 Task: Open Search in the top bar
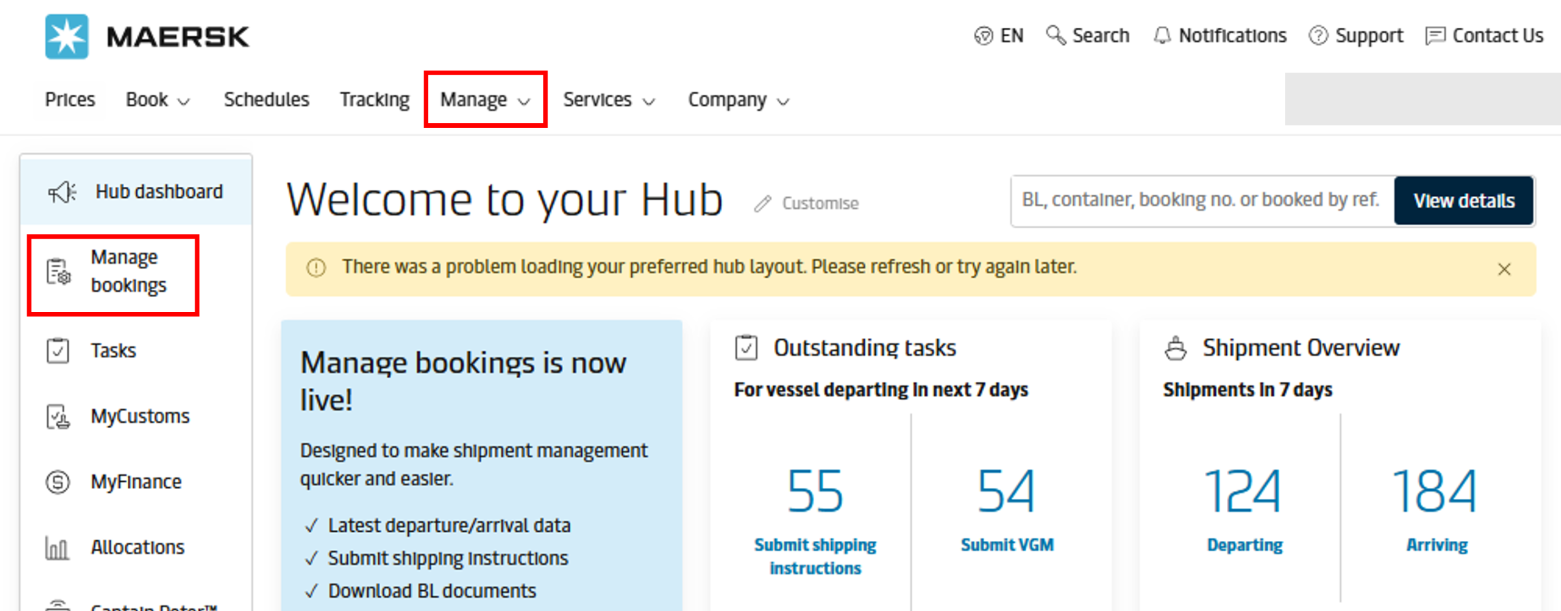click(1088, 36)
